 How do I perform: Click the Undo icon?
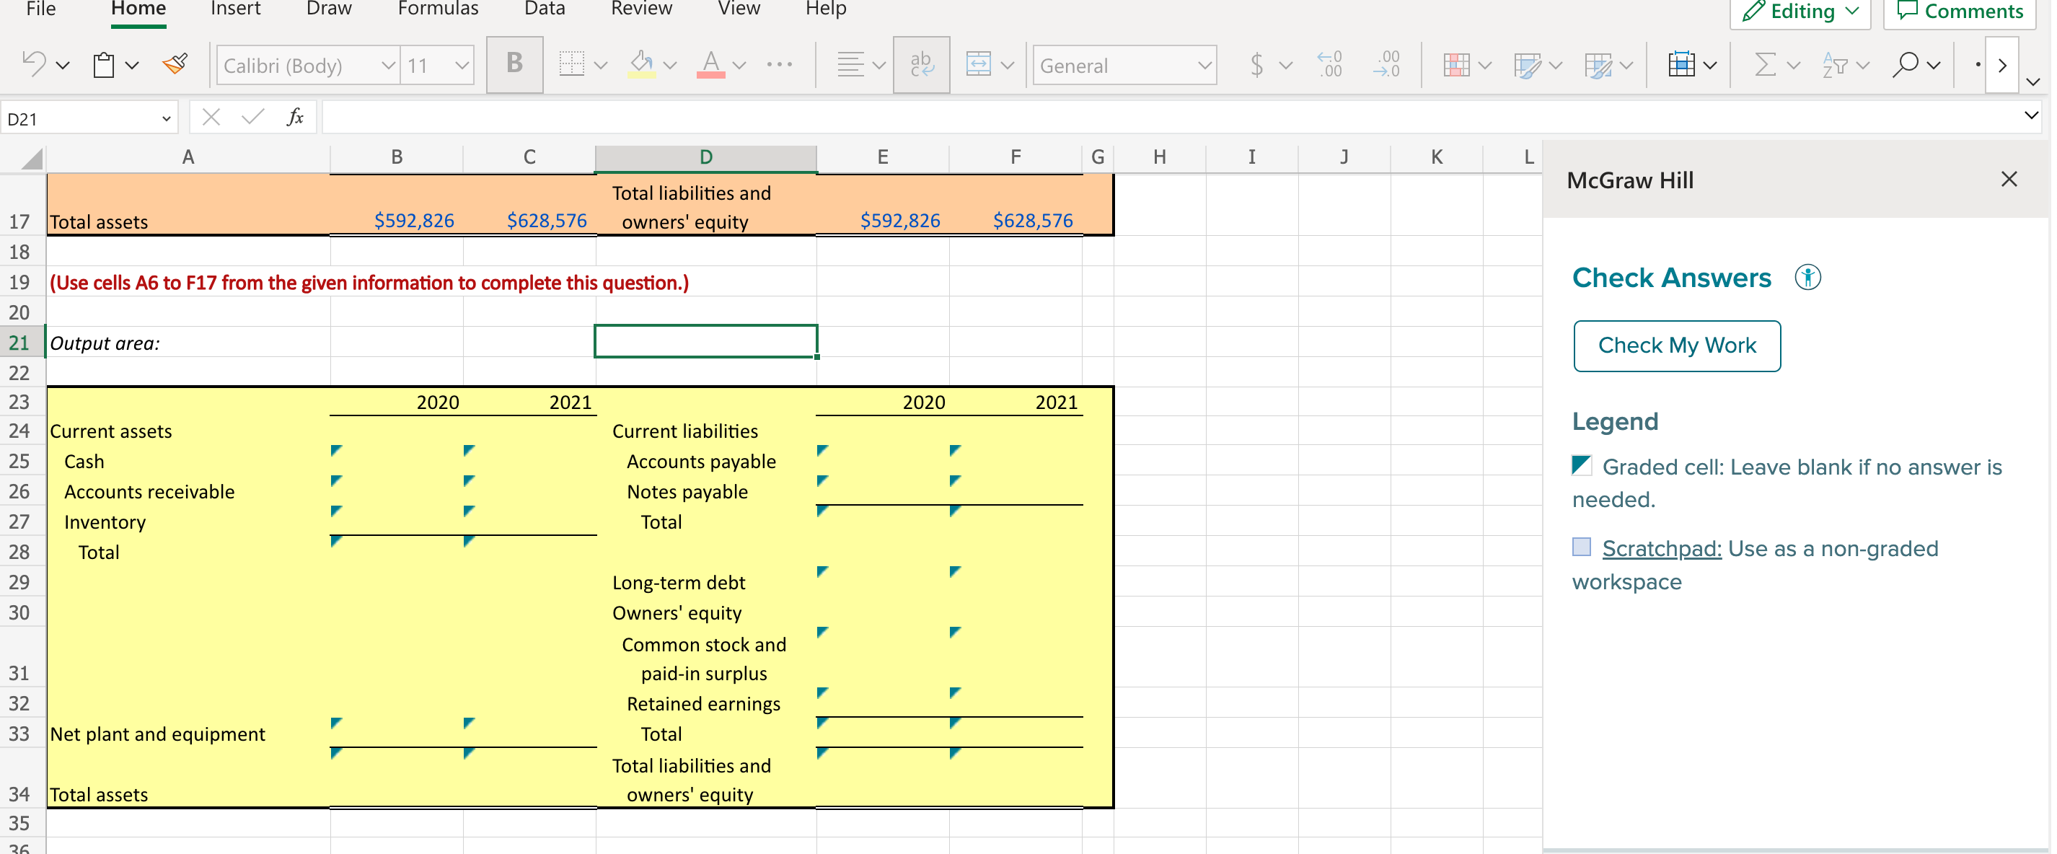click(x=33, y=64)
